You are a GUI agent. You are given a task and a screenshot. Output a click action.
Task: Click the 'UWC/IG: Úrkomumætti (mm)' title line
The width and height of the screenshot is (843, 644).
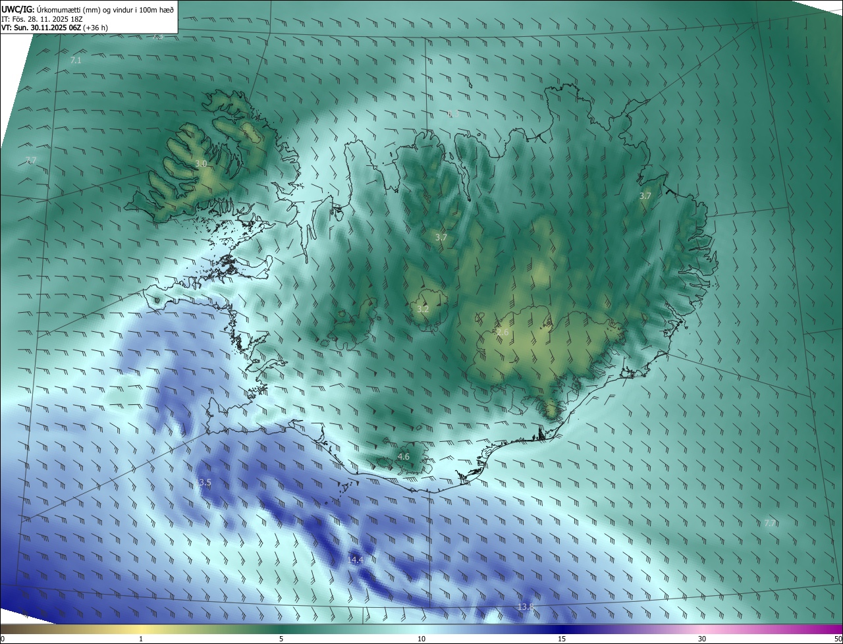(x=88, y=9)
